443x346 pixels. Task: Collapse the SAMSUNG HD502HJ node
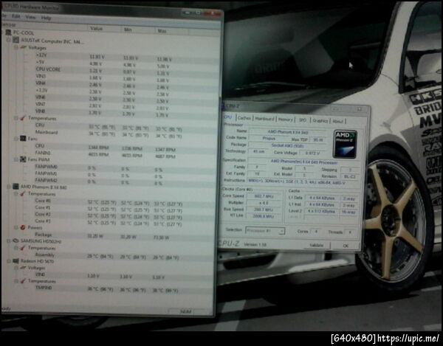8,241
